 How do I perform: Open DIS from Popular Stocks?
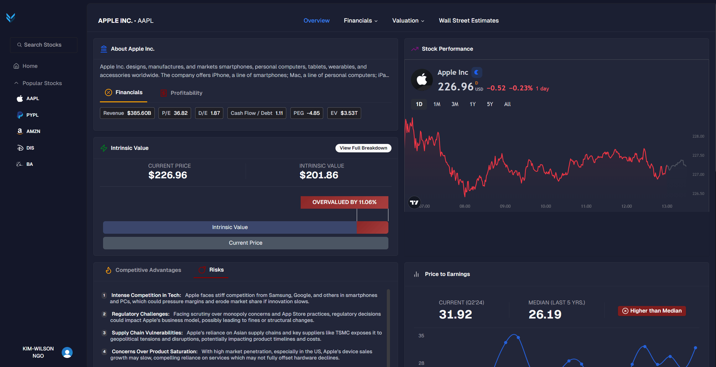coord(25,148)
